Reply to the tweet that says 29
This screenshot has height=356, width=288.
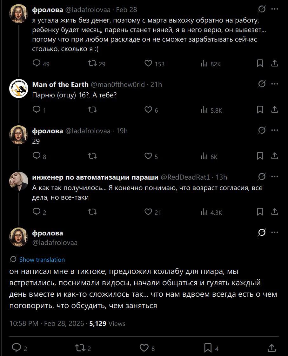point(37,156)
